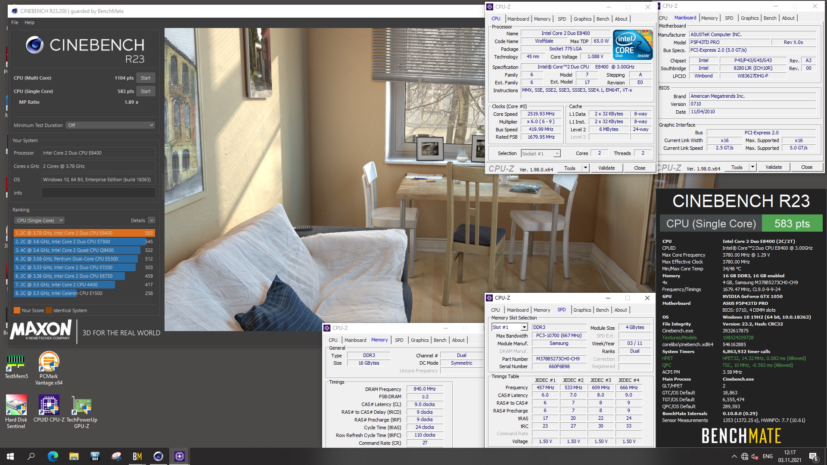Open the Socket #1 selection dropdown
The image size is (827, 465).
tap(541, 154)
